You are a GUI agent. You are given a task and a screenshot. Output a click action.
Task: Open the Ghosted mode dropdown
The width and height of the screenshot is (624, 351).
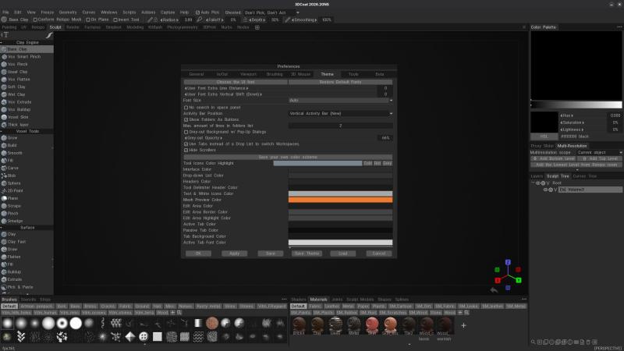pyautogui.click(x=271, y=12)
